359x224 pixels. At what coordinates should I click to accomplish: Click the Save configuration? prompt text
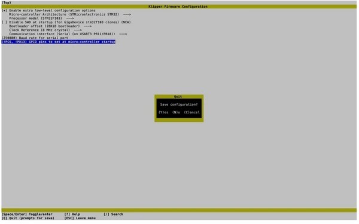pos(179,105)
